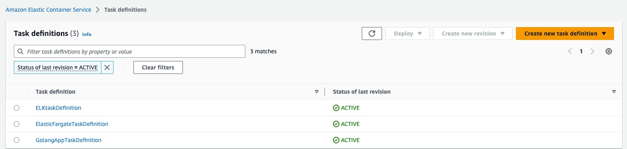Focus the filter task definitions field
Image resolution: width=627 pixels, height=149 pixels.
click(x=129, y=52)
